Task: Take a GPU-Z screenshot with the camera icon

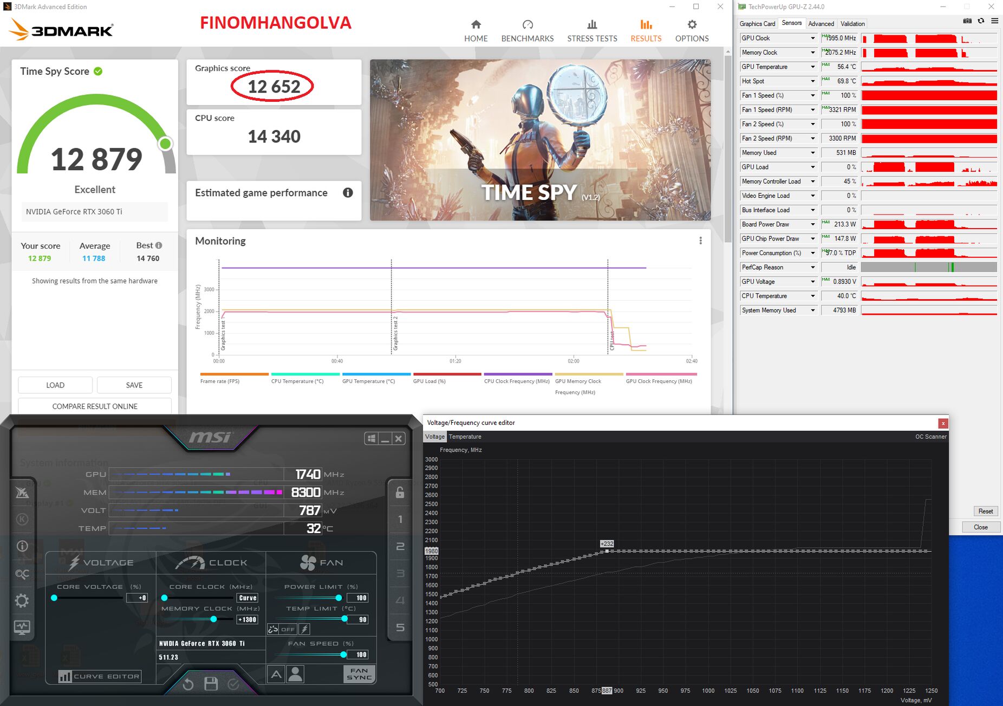Action: [x=967, y=21]
